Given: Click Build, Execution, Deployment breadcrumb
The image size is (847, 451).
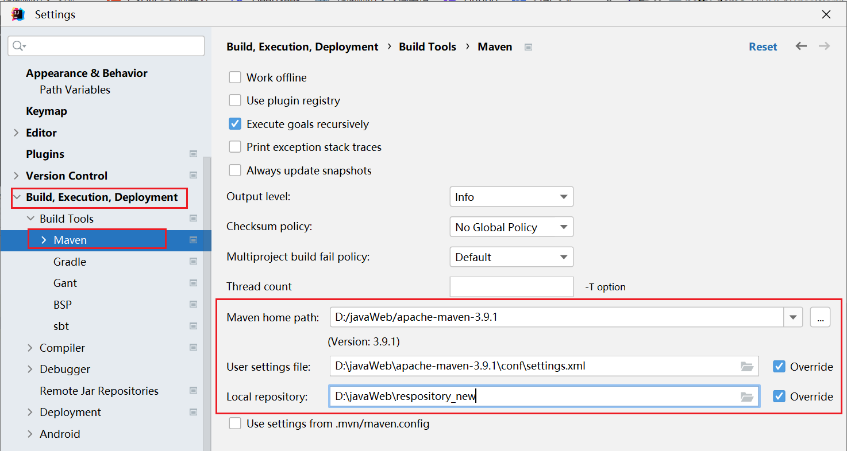Looking at the screenshot, I should 302,46.
